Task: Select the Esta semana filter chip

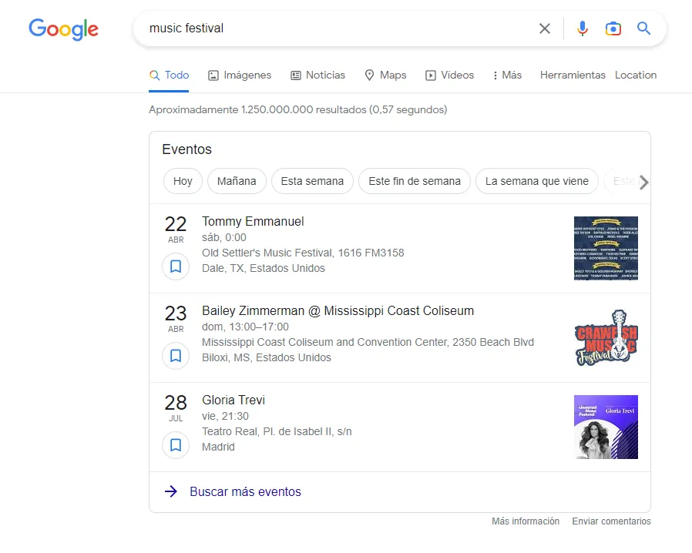Action: coord(312,181)
